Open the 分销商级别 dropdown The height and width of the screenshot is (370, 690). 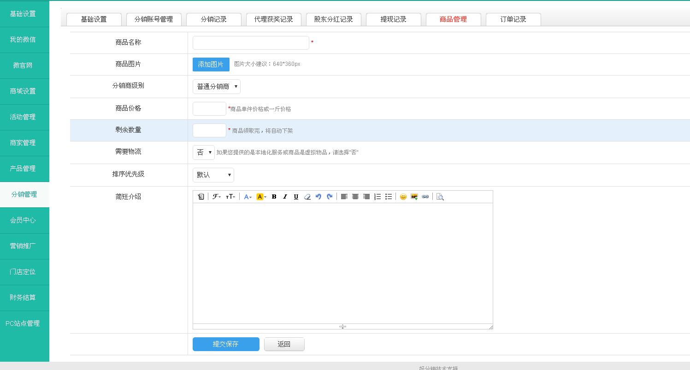click(x=216, y=87)
